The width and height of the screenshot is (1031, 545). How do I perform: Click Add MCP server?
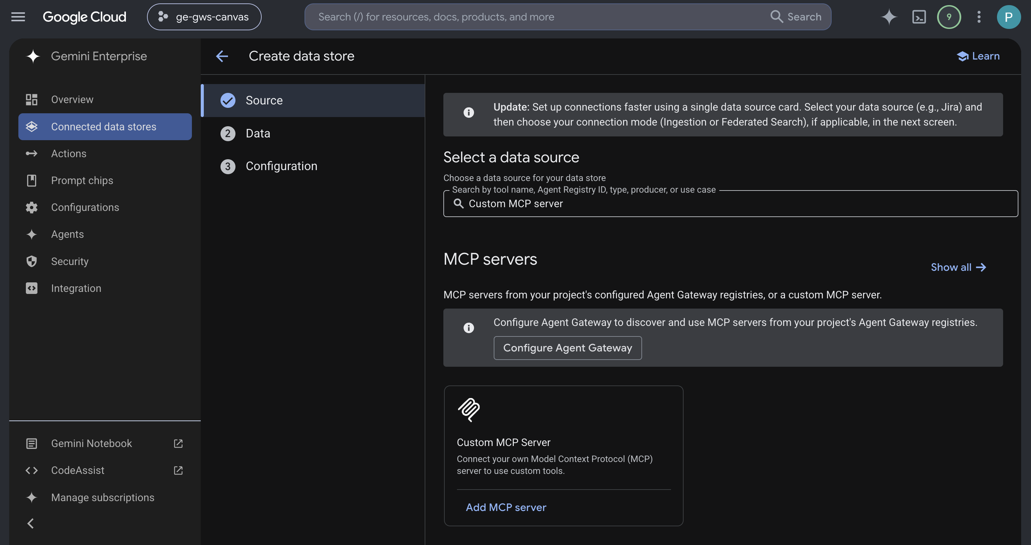506,507
